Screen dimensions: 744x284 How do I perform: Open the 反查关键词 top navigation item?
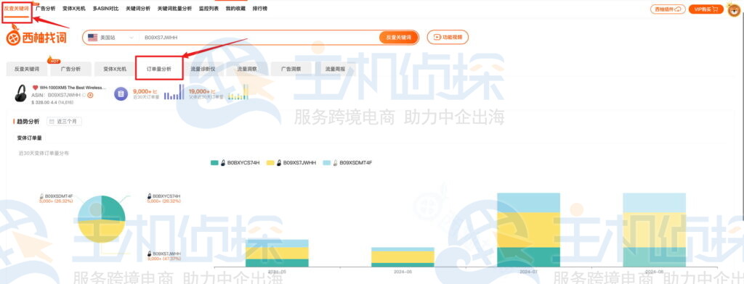pos(16,9)
